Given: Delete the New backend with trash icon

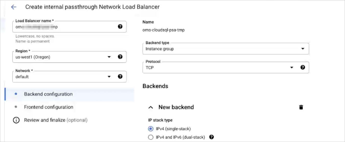Looking at the screenshot, I should (301, 107).
